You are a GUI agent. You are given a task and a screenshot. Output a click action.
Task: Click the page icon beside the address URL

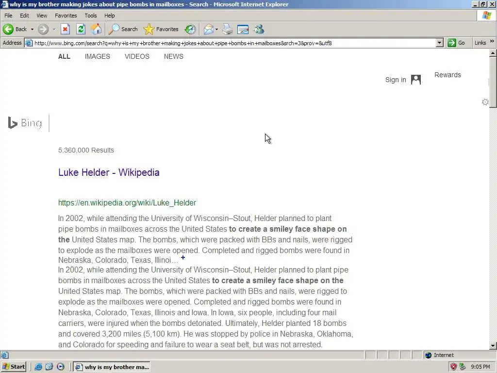click(29, 43)
